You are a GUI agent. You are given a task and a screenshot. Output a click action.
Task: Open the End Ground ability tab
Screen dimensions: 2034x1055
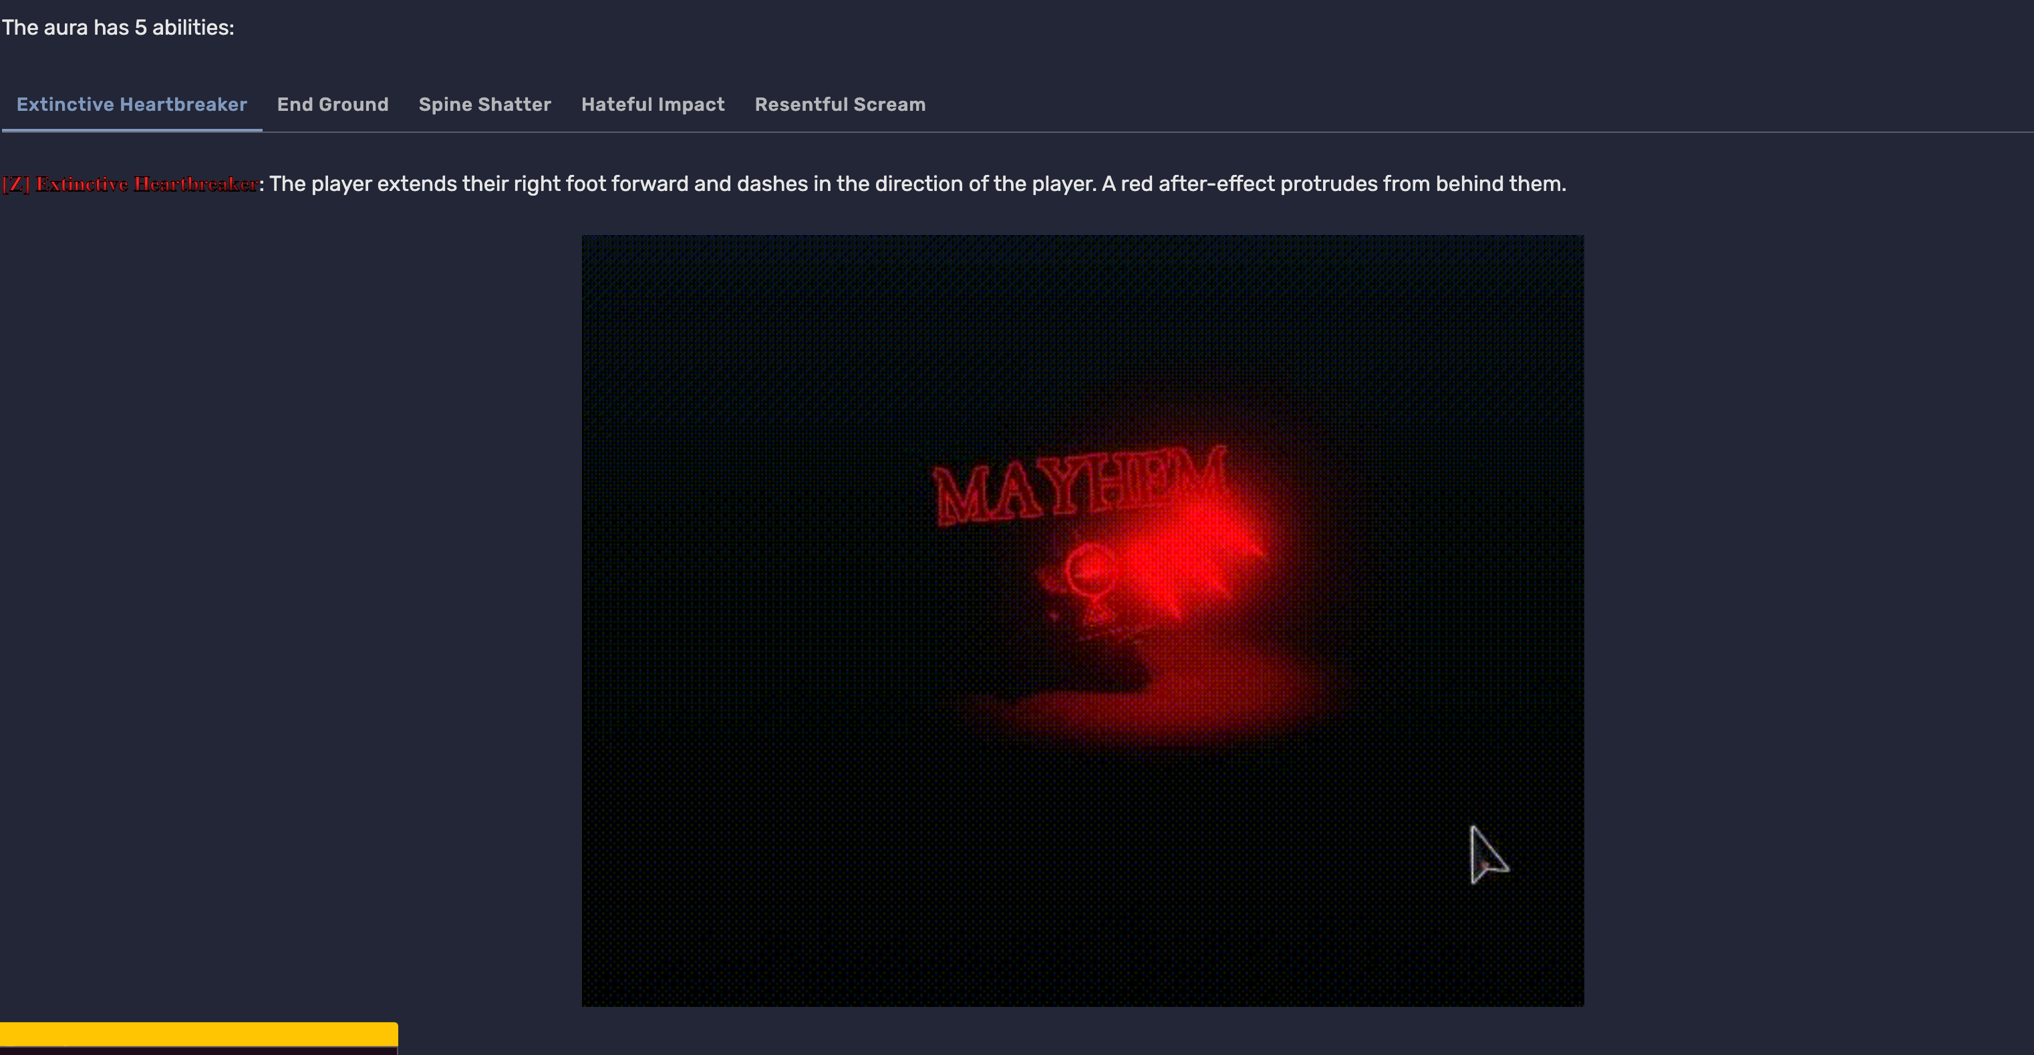tap(332, 104)
